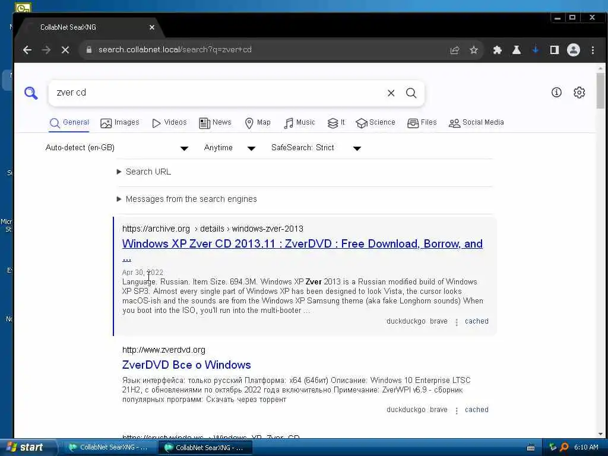Open ZverDVD Все о Windows result
The width and height of the screenshot is (608, 456).
click(186, 365)
